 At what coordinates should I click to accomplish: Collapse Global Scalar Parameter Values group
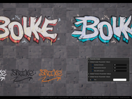point(89,62)
